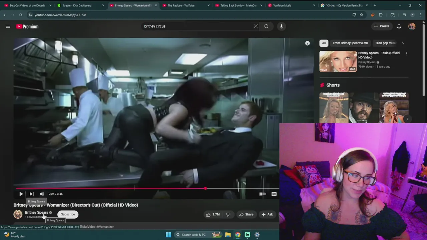Open the Create menu
427x240 pixels.
382,26
